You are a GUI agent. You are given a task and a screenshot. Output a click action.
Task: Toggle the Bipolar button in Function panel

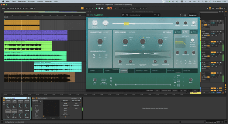click(x=104, y=80)
